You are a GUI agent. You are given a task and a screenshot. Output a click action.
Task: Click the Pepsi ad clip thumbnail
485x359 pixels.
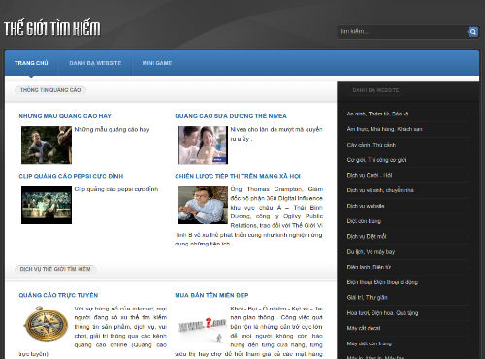47,205
